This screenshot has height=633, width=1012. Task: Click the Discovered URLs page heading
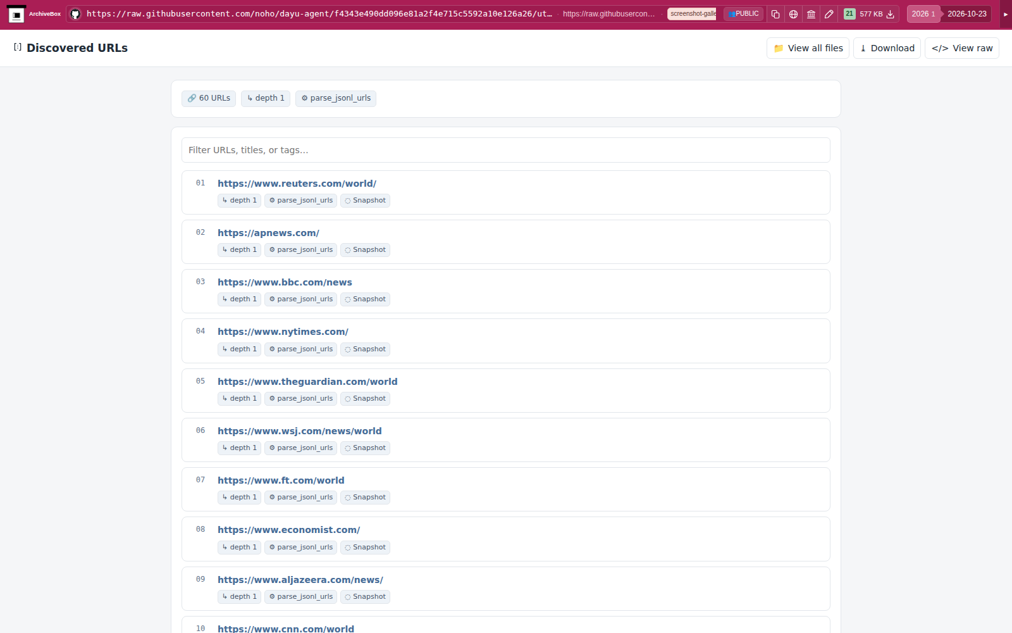tap(77, 48)
